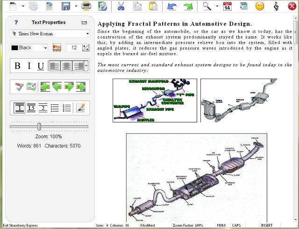
Task: Paste with clipboard icon
Action: 154,6
